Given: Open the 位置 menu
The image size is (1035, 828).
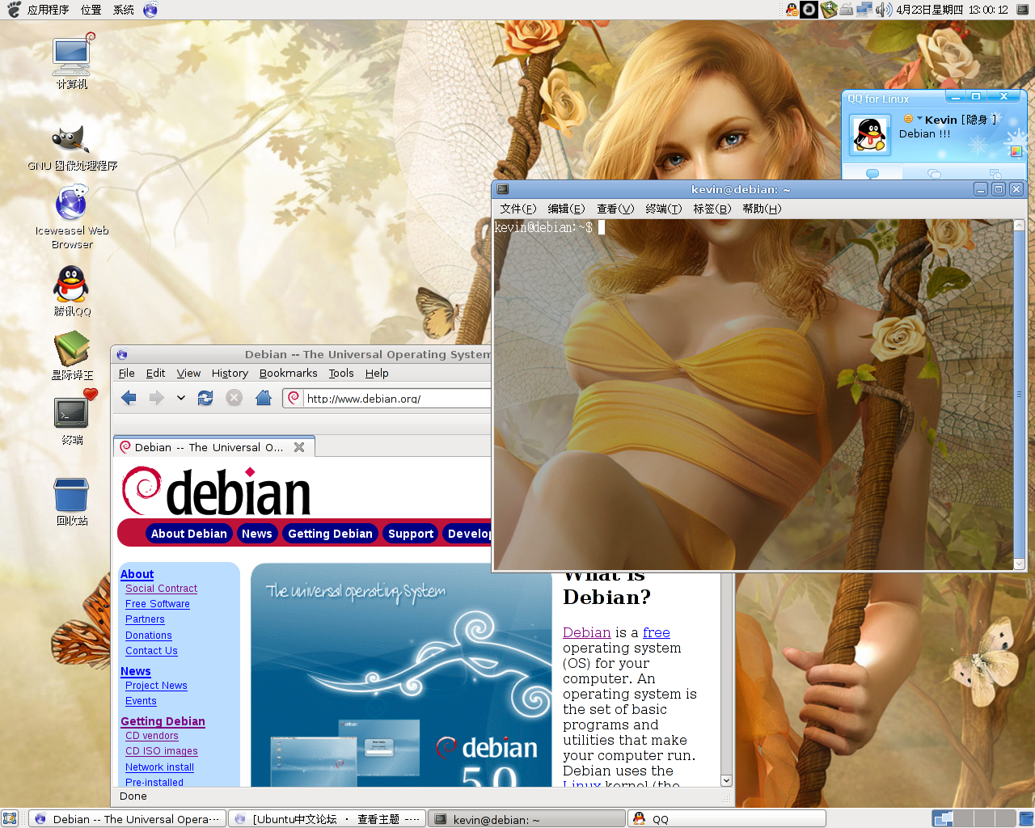Looking at the screenshot, I should tap(91, 10).
